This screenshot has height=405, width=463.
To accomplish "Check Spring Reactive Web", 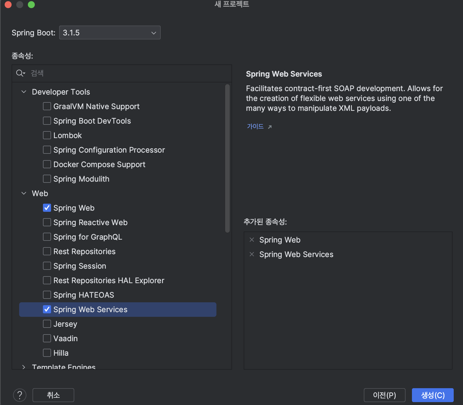I will [x=47, y=222].
